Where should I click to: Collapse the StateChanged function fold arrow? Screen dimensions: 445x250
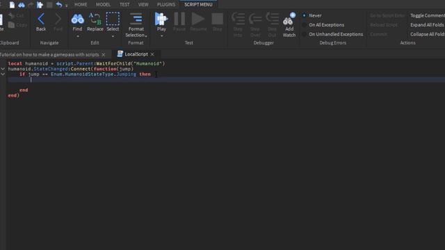click(3, 69)
